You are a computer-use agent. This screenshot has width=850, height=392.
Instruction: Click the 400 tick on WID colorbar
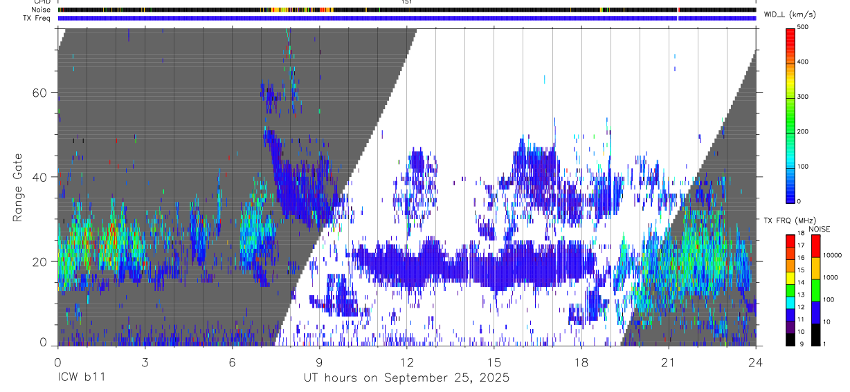click(x=804, y=62)
